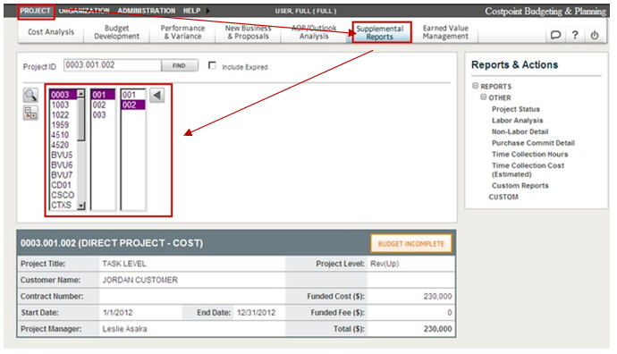This screenshot has height=354, width=617.
Task: Click the Rev(Up) project level value
Action: pyautogui.click(x=385, y=264)
